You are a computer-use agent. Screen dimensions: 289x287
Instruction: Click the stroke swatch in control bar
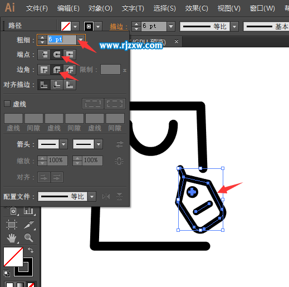click(x=89, y=26)
